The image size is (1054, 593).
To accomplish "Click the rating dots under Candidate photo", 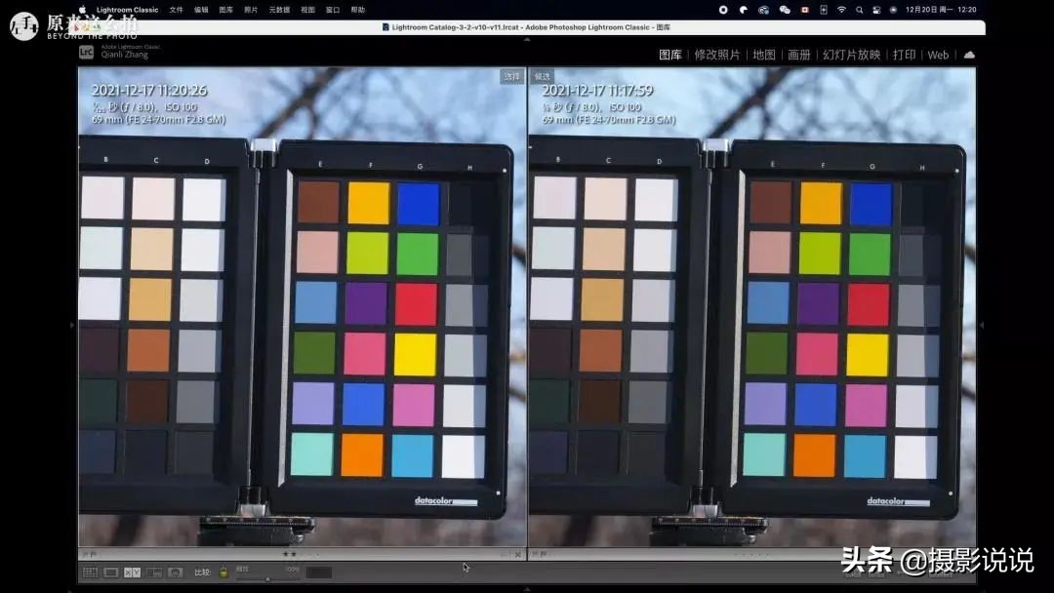I will tap(750, 555).
